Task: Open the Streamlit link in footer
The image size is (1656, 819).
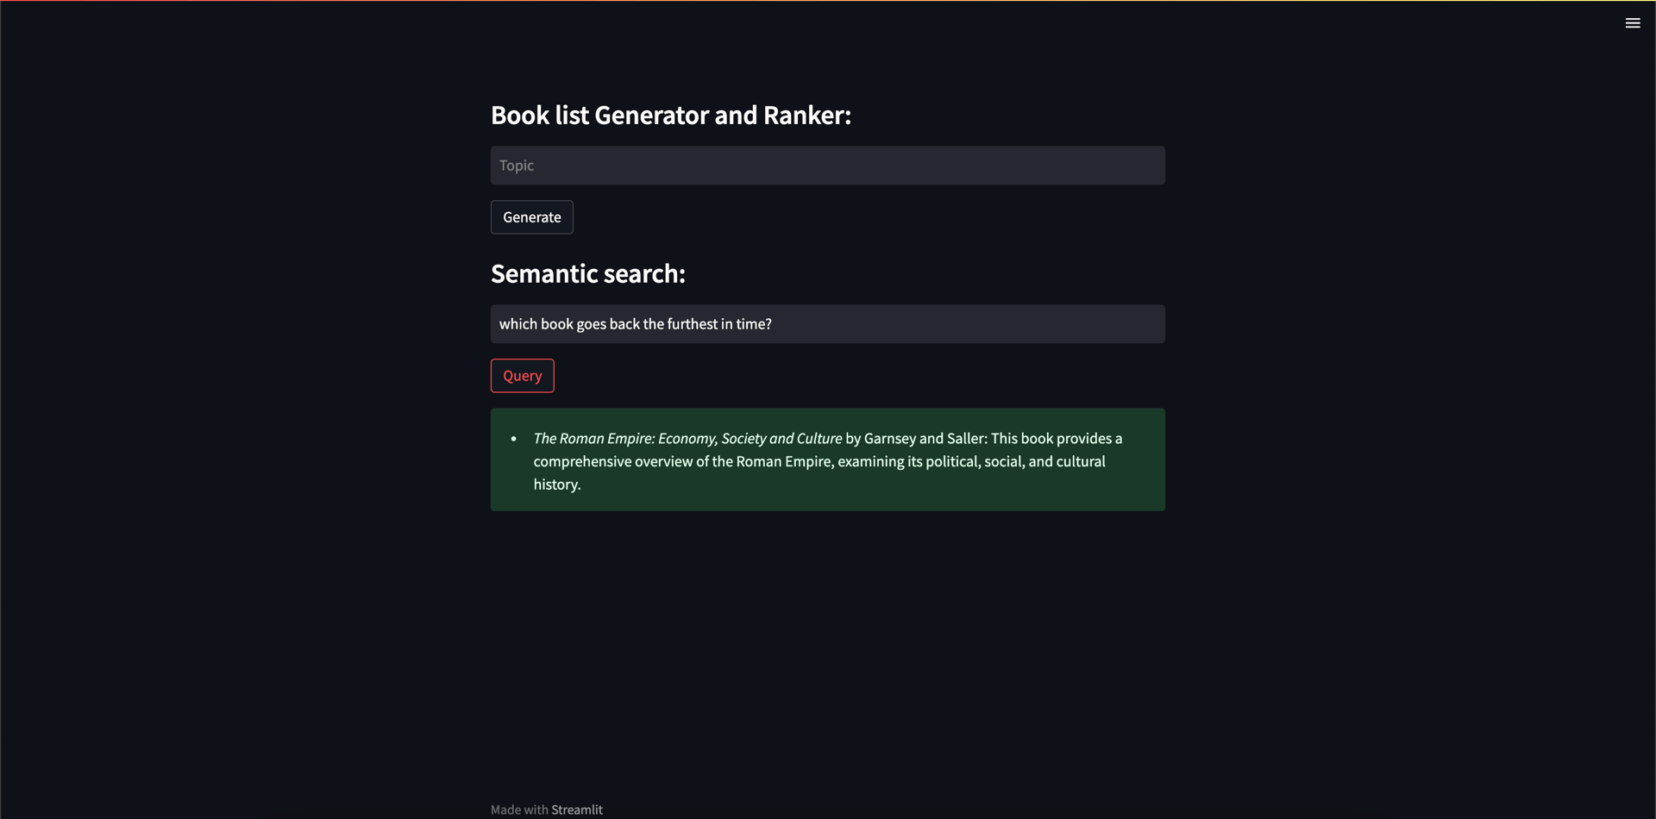Action: click(576, 810)
